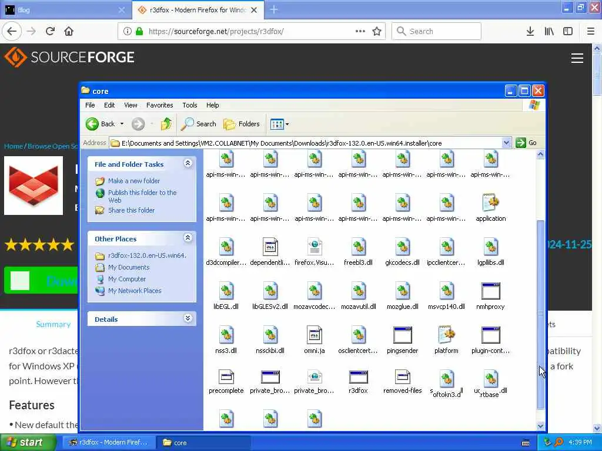
Task: Select the pingsender executable icon
Action: pyautogui.click(x=402, y=335)
